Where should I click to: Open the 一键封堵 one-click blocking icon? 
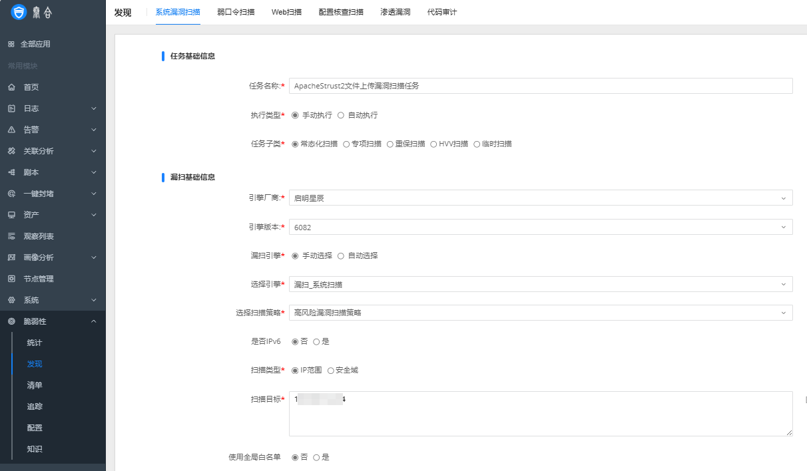click(x=9, y=193)
